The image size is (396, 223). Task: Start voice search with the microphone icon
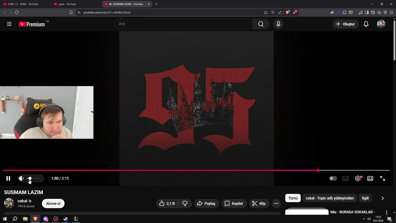[x=278, y=24]
